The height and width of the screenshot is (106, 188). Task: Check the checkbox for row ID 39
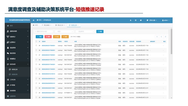[36, 46]
